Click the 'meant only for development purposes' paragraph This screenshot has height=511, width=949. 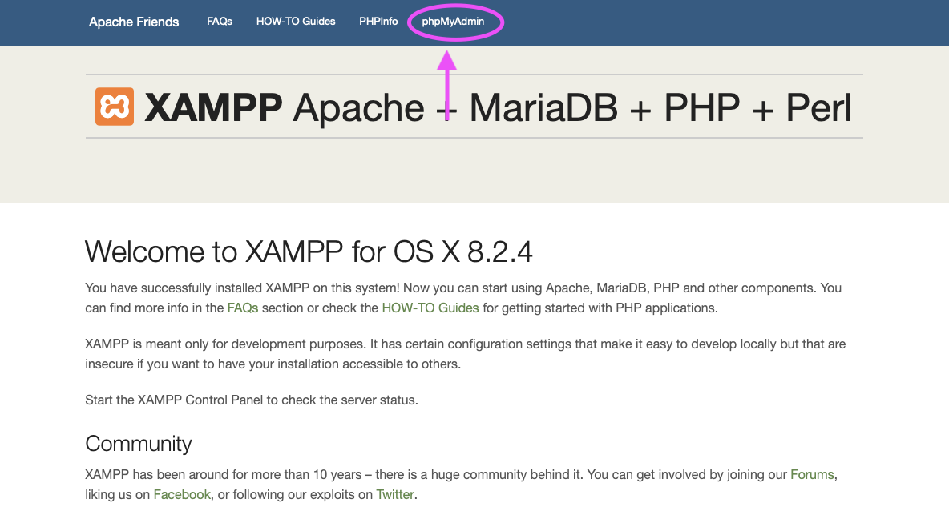point(465,353)
